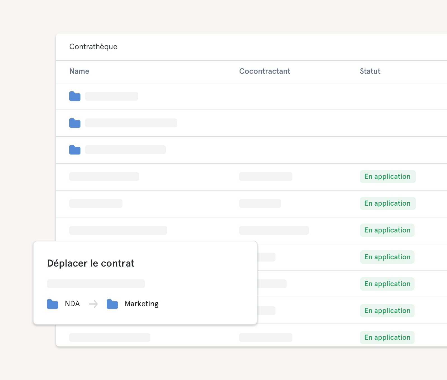Click the Marketing destination folder icon

click(x=112, y=304)
